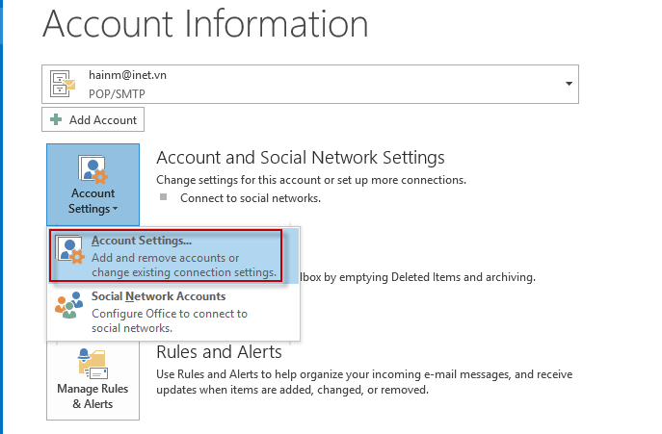Viewport: 662px width, 434px height.
Task: Click the green plus icon beside Add Account
Action: (56, 119)
